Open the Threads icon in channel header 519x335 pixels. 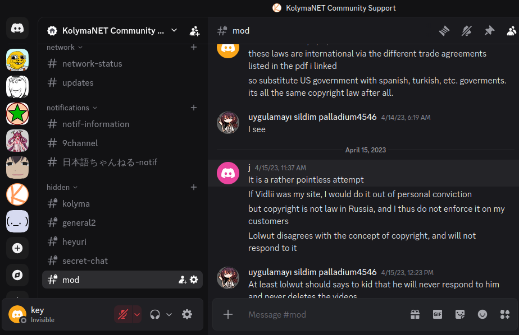(x=444, y=31)
